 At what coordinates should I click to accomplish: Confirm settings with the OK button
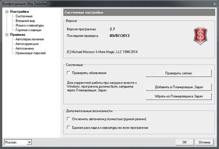click(185, 142)
